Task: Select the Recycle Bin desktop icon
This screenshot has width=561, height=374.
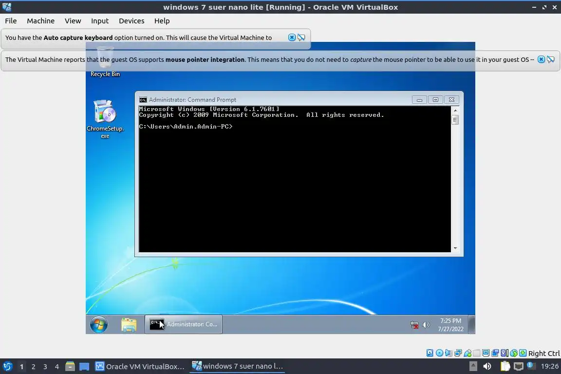Action: (105, 61)
